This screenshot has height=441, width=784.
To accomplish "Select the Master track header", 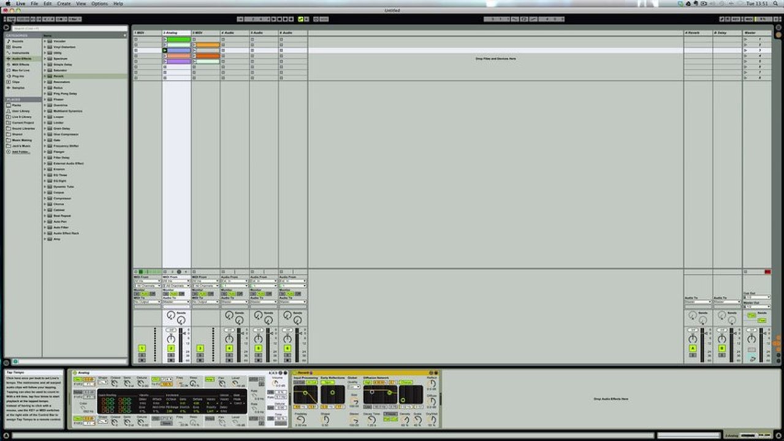I will tap(757, 32).
